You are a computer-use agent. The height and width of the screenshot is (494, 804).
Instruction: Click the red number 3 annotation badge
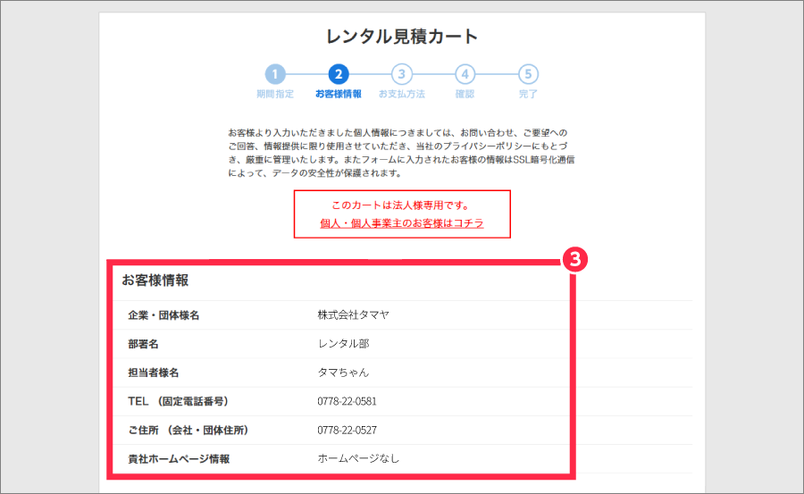576,260
